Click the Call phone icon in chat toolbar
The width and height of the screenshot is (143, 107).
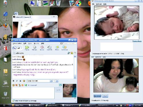pyautogui.click(x=15, y=48)
